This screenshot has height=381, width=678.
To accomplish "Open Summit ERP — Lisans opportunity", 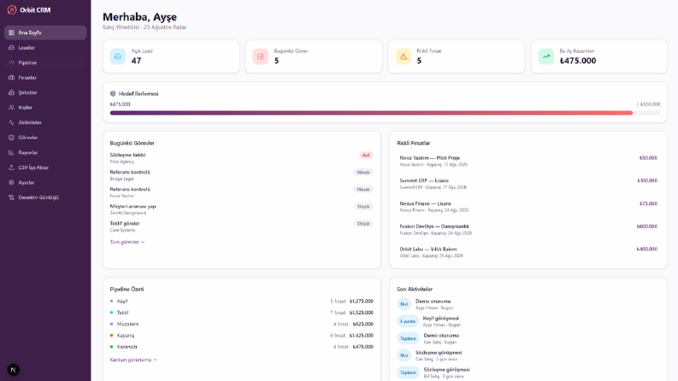I will point(528,184).
